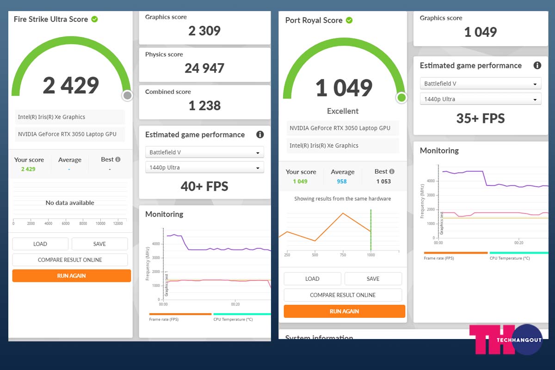Click the Fire Strike Ultra green validation checkmark
The image size is (555, 370).
pos(94,19)
